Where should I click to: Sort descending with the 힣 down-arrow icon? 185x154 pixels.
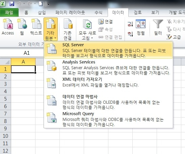coord(130,34)
